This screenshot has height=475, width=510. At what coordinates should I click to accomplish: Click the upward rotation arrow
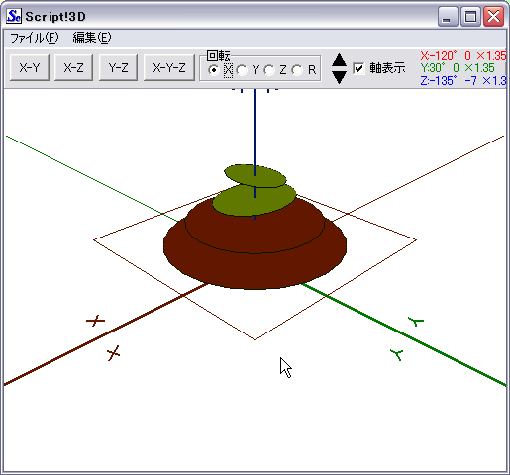coord(339,61)
